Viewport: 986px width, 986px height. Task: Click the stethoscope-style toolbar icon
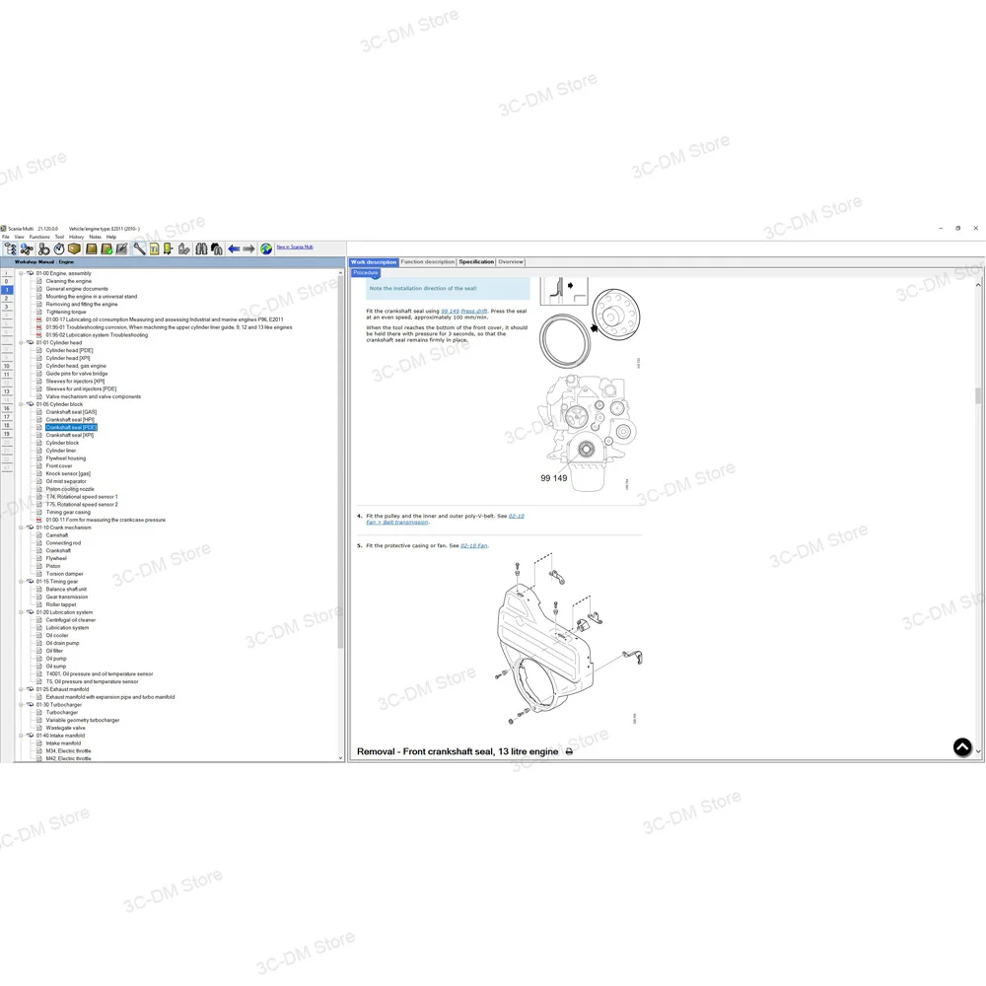click(x=43, y=249)
